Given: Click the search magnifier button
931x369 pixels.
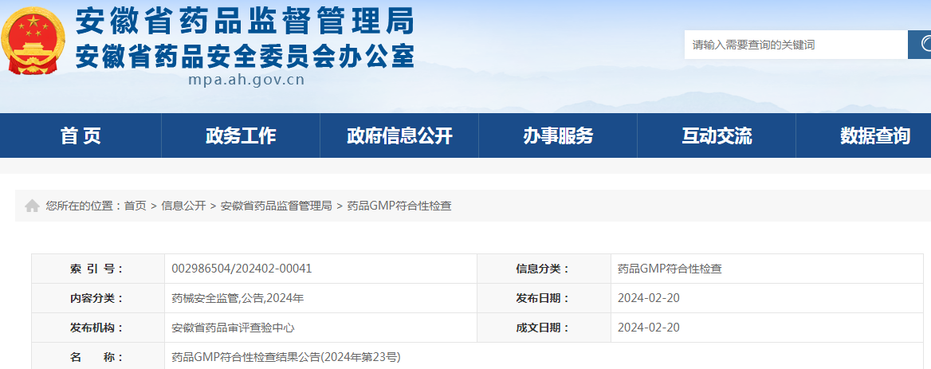Looking at the screenshot, I should click(x=919, y=45).
